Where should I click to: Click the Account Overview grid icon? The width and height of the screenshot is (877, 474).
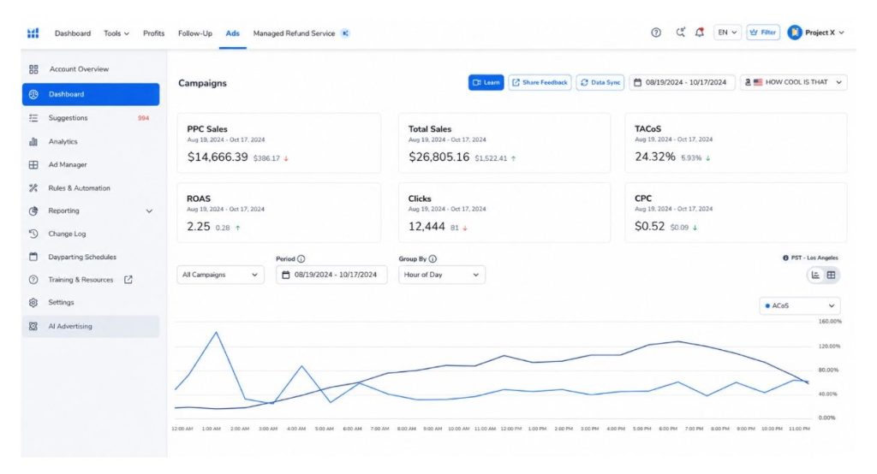[33, 69]
